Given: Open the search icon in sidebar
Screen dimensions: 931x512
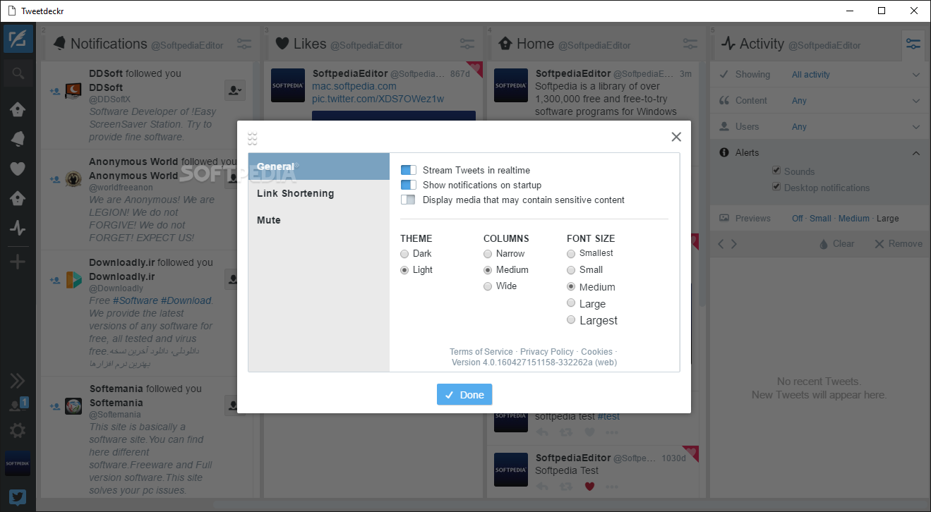Looking at the screenshot, I should pos(18,73).
